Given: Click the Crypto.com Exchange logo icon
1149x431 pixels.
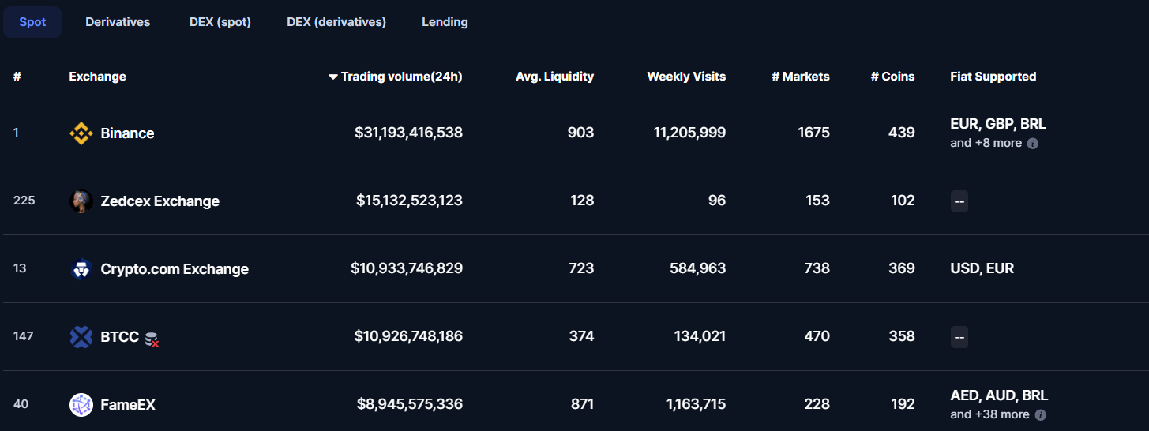Looking at the screenshot, I should point(81,269).
